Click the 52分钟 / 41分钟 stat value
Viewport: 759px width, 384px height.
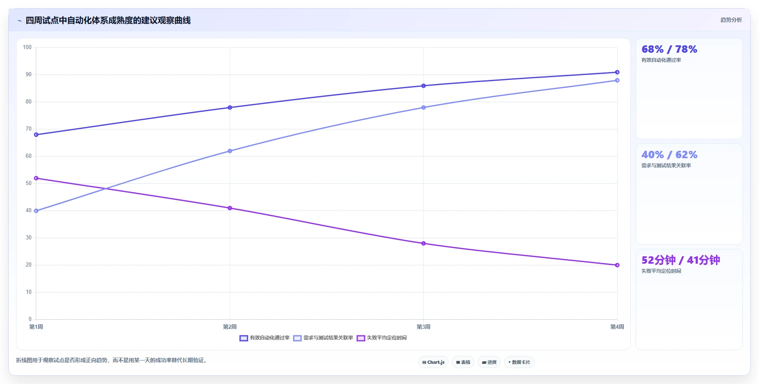pyautogui.click(x=681, y=260)
